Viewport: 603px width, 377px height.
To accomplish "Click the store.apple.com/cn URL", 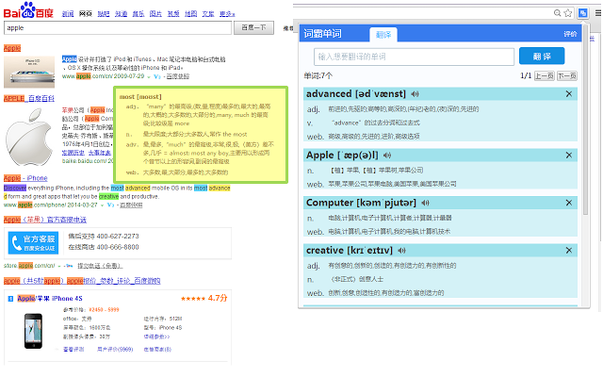I will [x=29, y=266].
